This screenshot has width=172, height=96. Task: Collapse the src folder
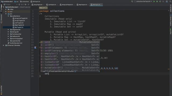pyautogui.click(x=6, y=14)
